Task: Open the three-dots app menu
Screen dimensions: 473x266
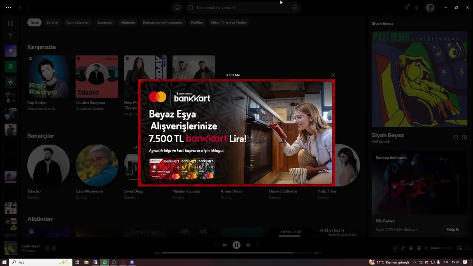Action: (x=8, y=8)
